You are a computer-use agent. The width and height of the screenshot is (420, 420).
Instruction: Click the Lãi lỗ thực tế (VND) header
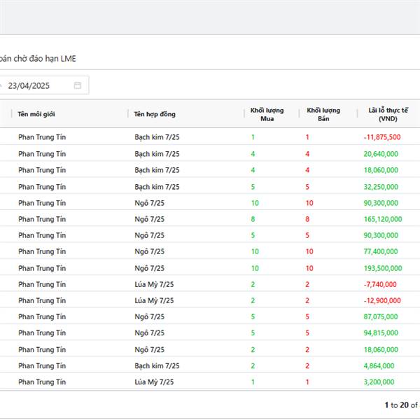tap(387, 114)
